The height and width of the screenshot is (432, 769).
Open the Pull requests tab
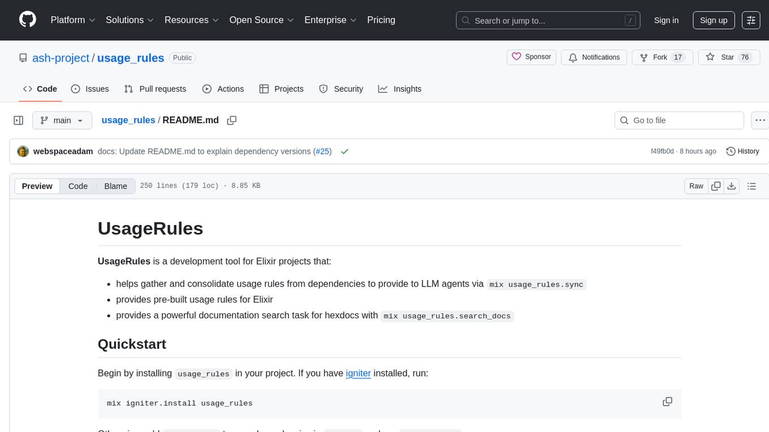[x=155, y=89]
